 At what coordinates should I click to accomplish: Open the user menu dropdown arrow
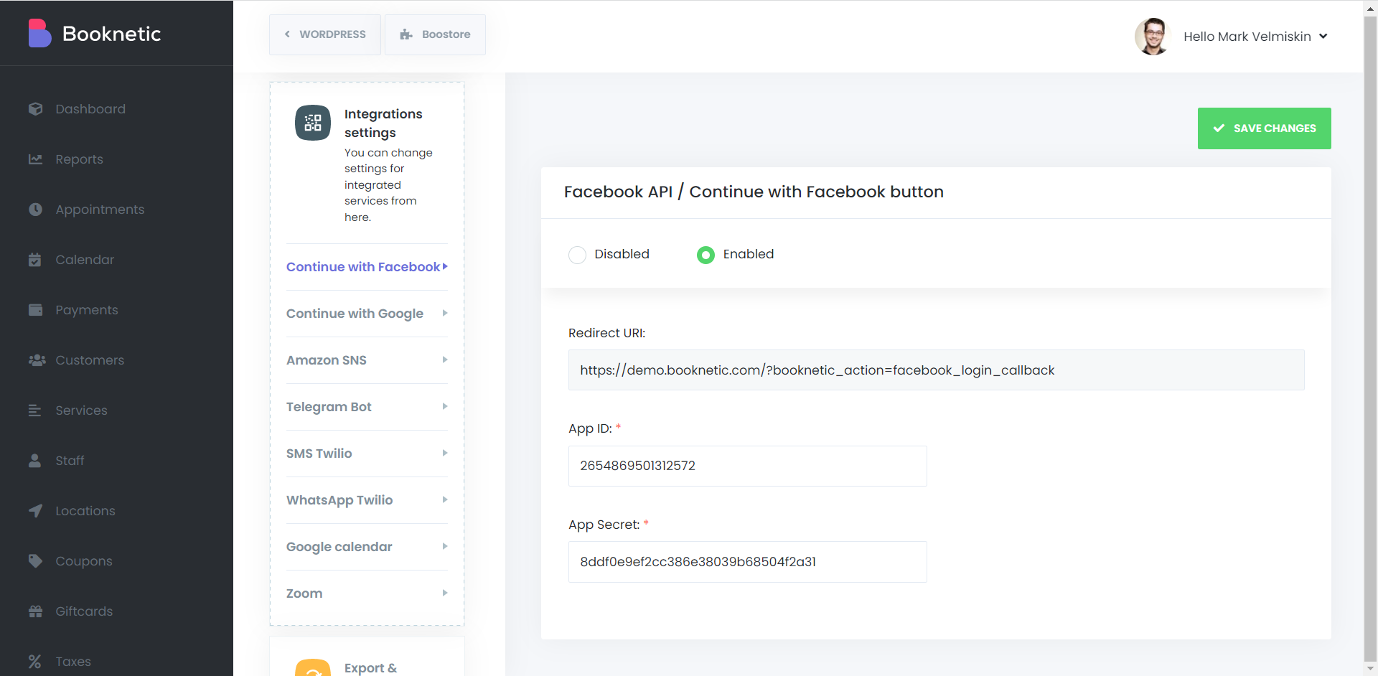click(1323, 37)
